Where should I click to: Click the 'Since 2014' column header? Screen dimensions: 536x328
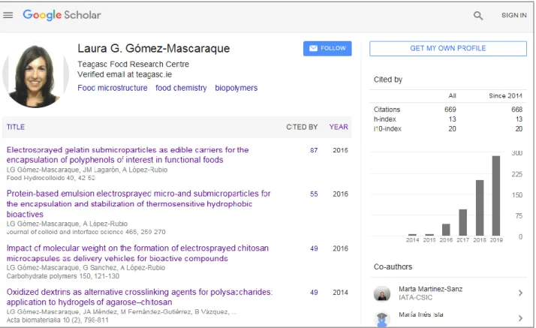(505, 95)
